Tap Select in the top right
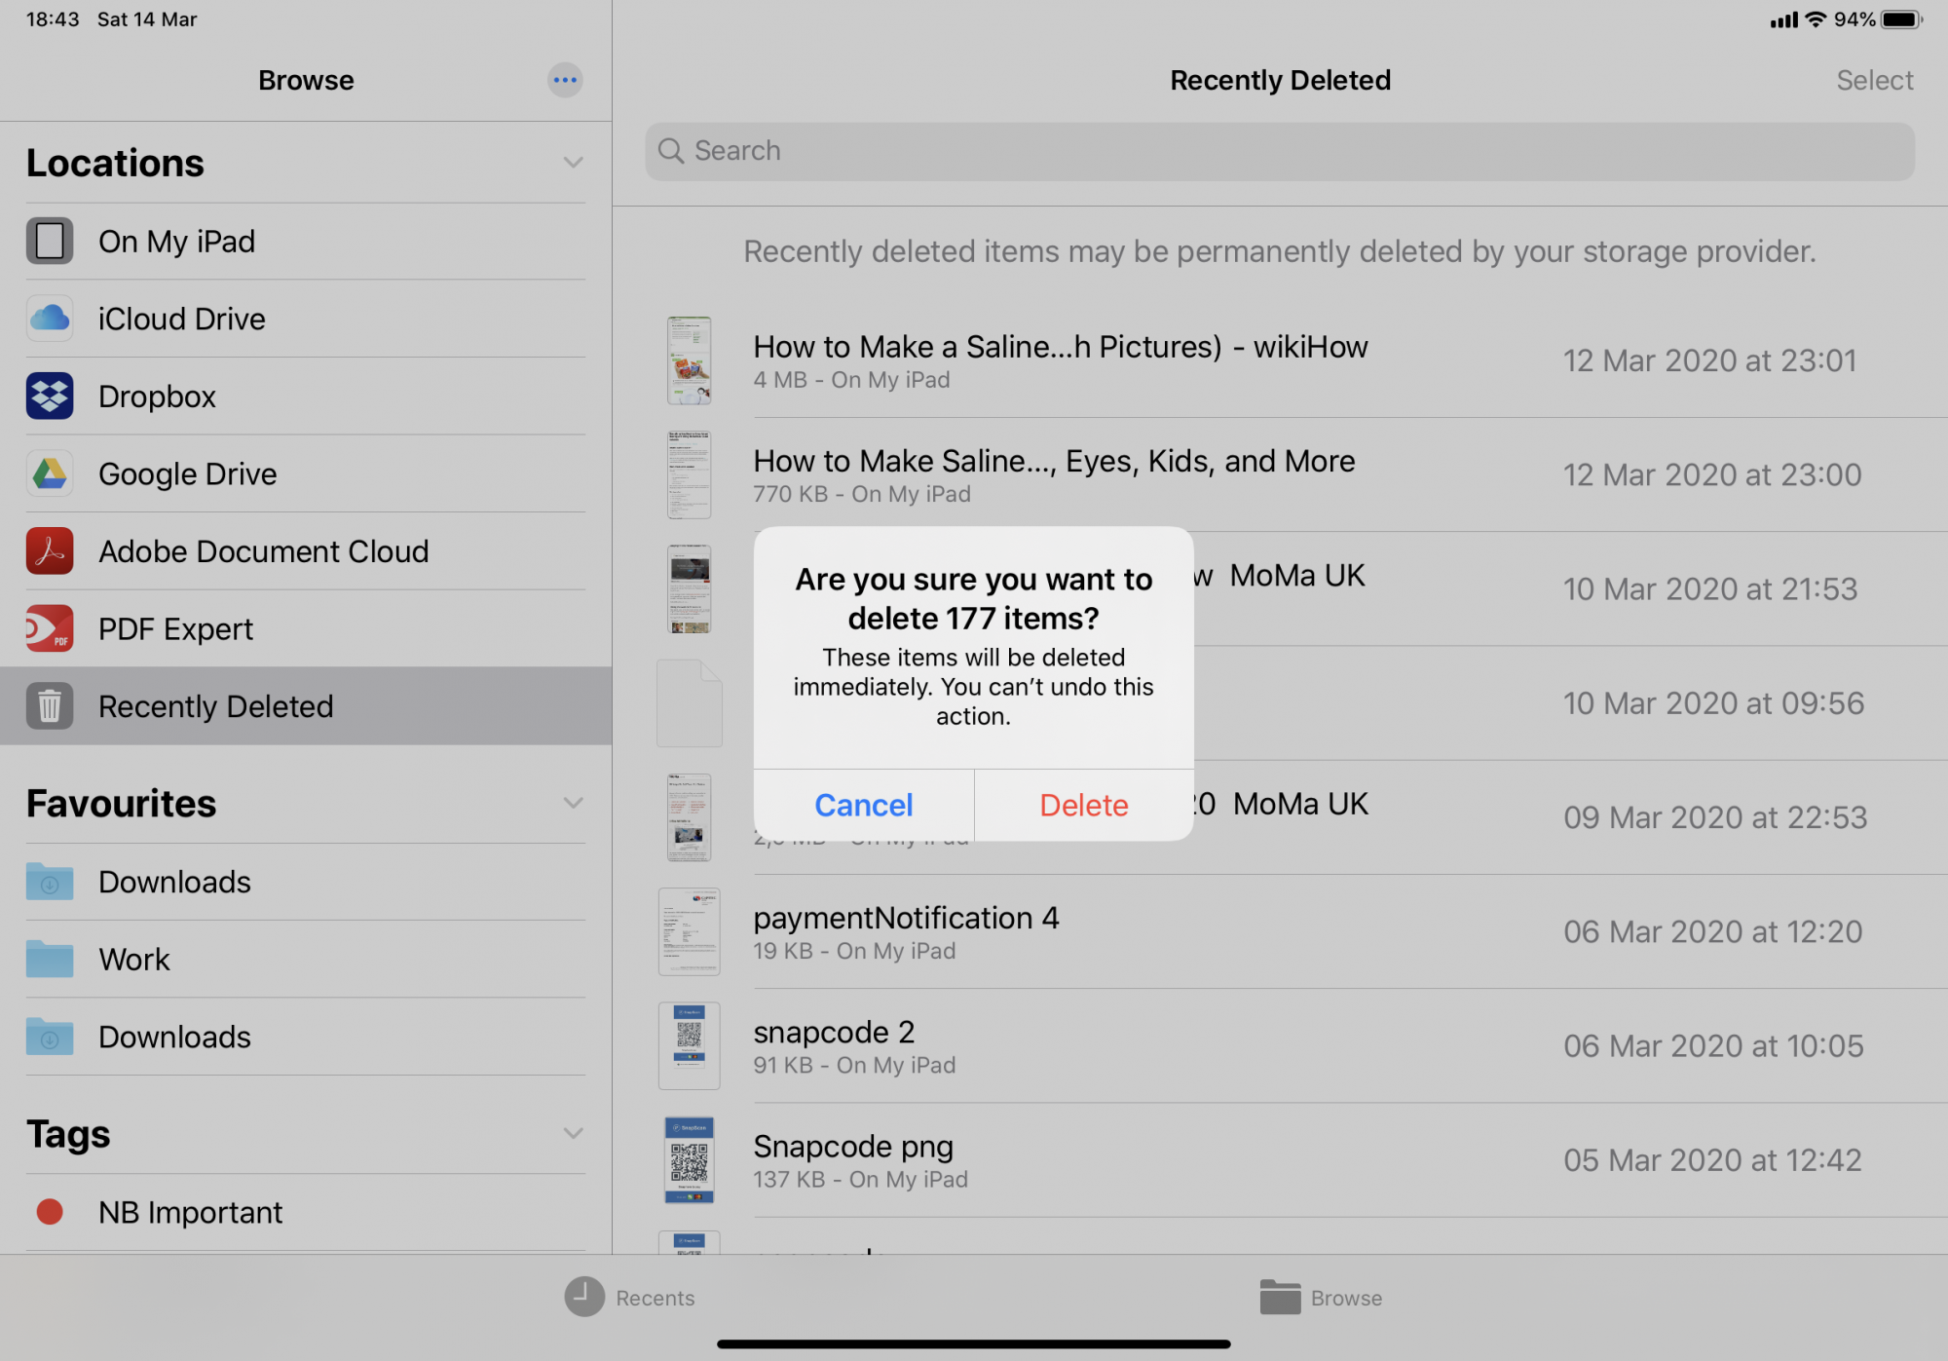Screen dimensions: 1948x1361 tap(1874, 80)
